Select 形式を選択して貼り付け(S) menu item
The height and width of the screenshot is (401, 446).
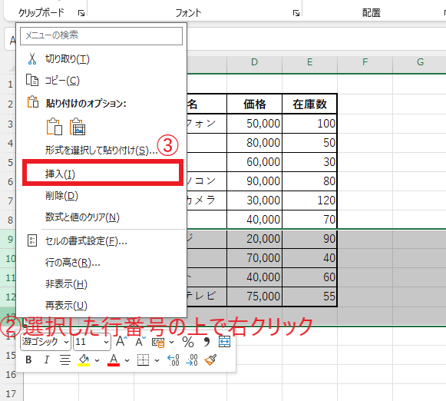[x=101, y=150]
